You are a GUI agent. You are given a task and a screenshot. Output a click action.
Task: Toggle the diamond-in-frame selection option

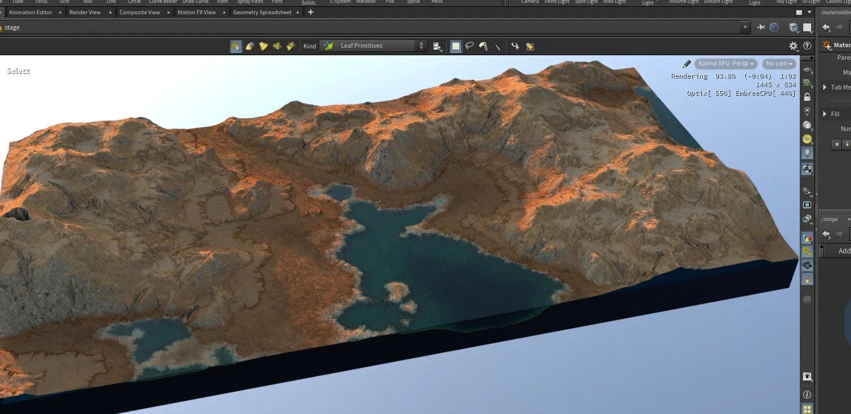(x=529, y=46)
